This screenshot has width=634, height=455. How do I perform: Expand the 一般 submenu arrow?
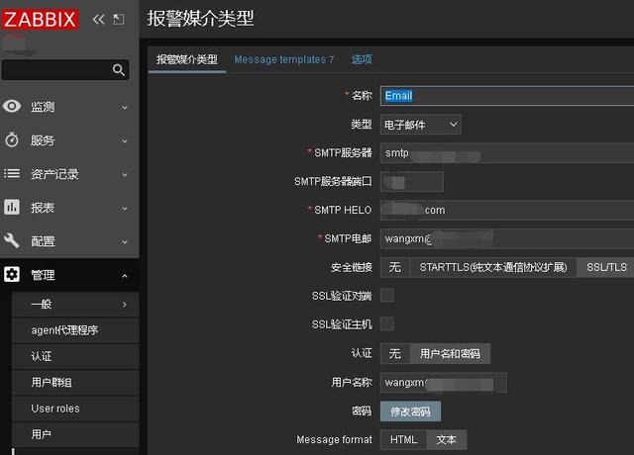point(125,305)
